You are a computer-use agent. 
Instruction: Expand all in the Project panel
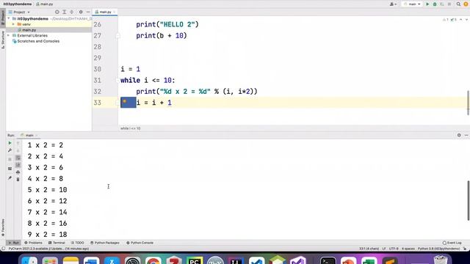point(64,12)
